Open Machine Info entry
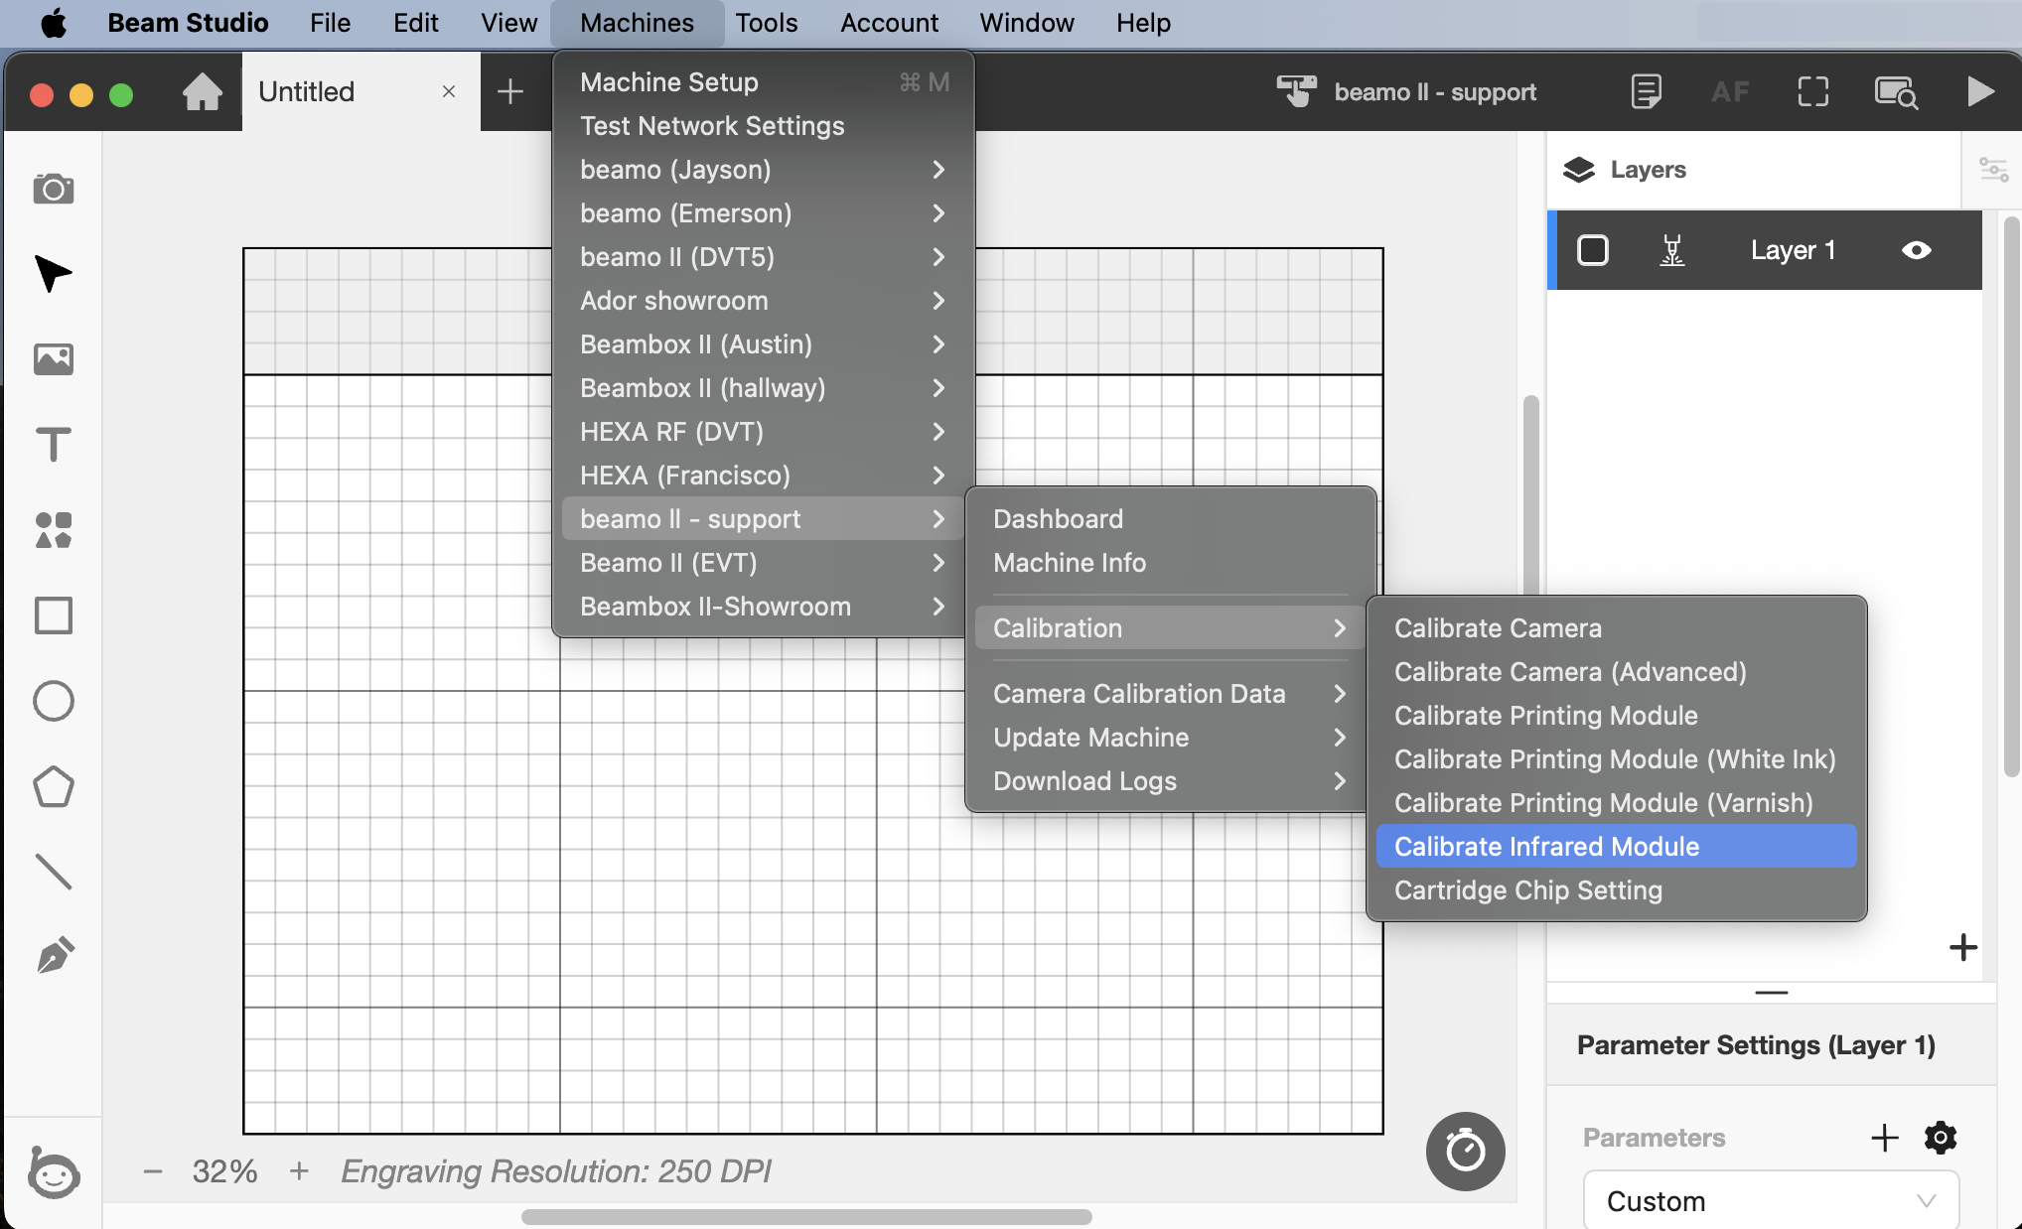This screenshot has height=1229, width=2022. point(1170,563)
